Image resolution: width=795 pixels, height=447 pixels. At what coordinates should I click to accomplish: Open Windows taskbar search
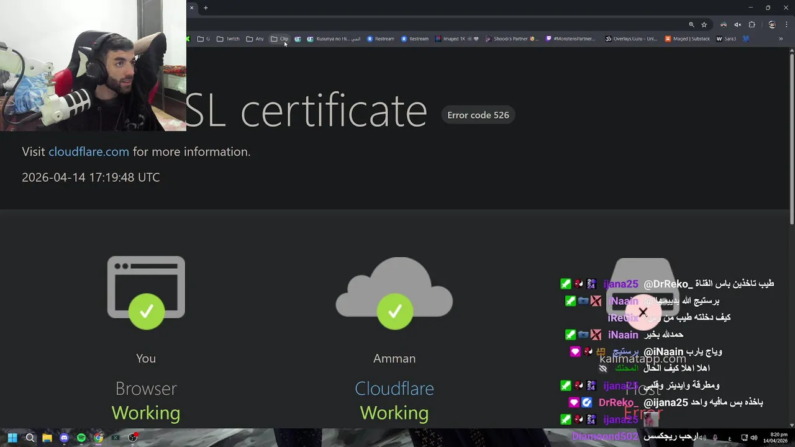pyautogui.click(x=30, y=438)
